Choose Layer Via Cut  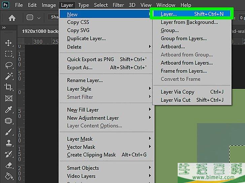pos(192,100)
